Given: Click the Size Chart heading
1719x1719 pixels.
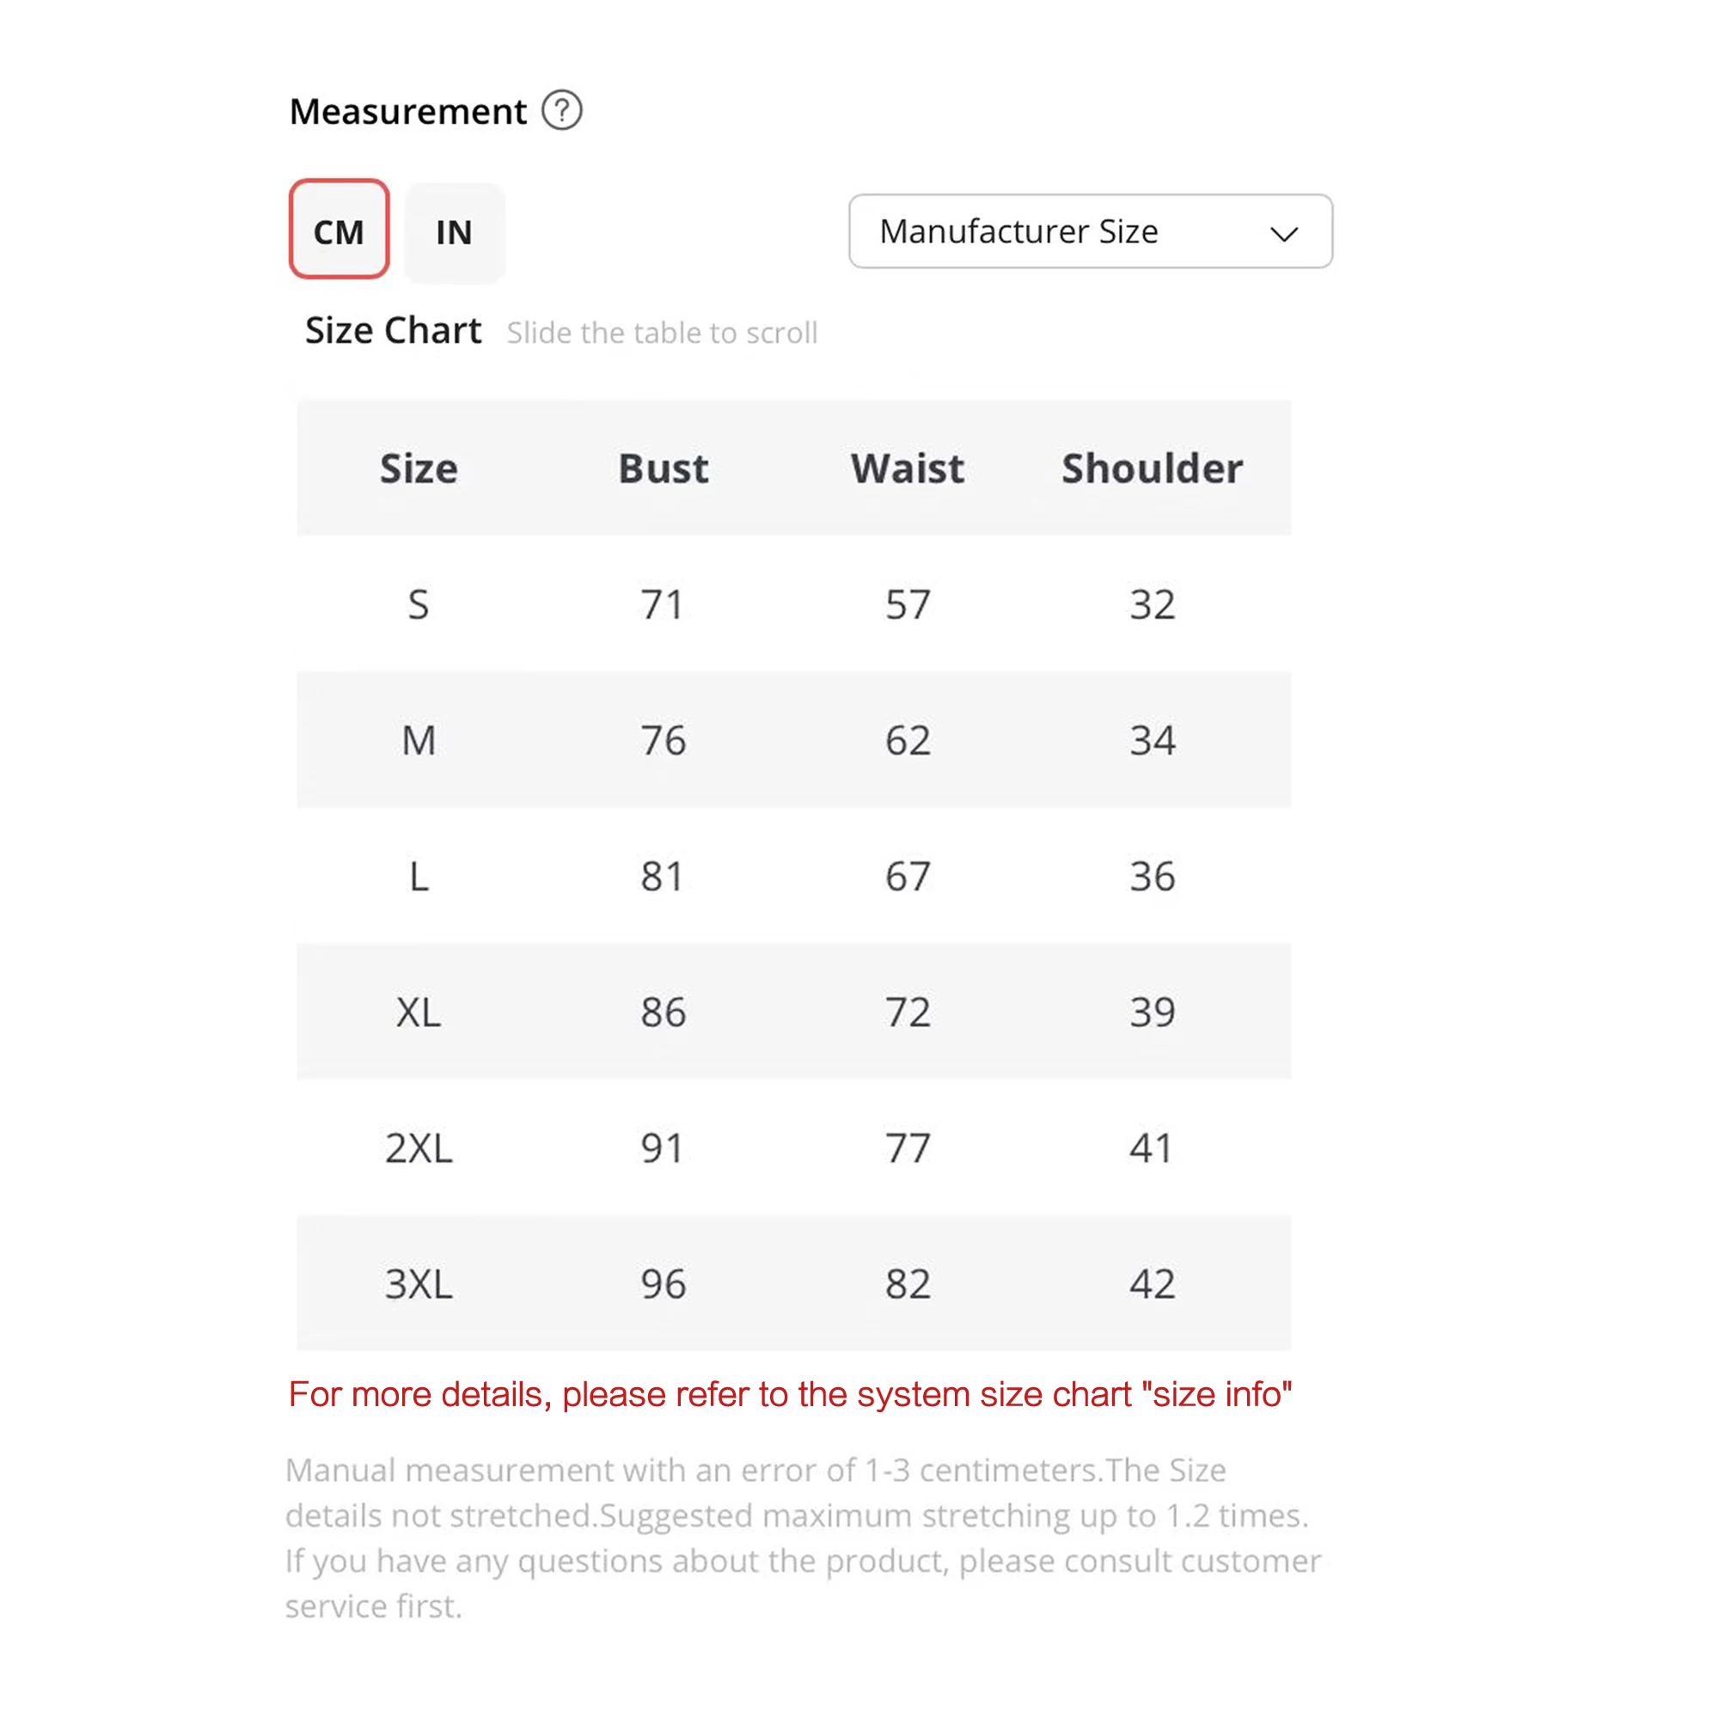Looking at the screenshot, I should (x=393, y=331).
